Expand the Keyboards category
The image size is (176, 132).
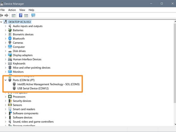[x=5, y=63]
